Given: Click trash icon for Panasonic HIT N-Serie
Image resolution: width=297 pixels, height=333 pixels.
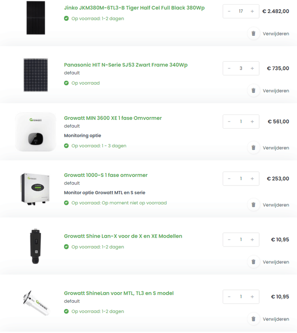Looking at the screenshot, I should (x=253, y=91).
